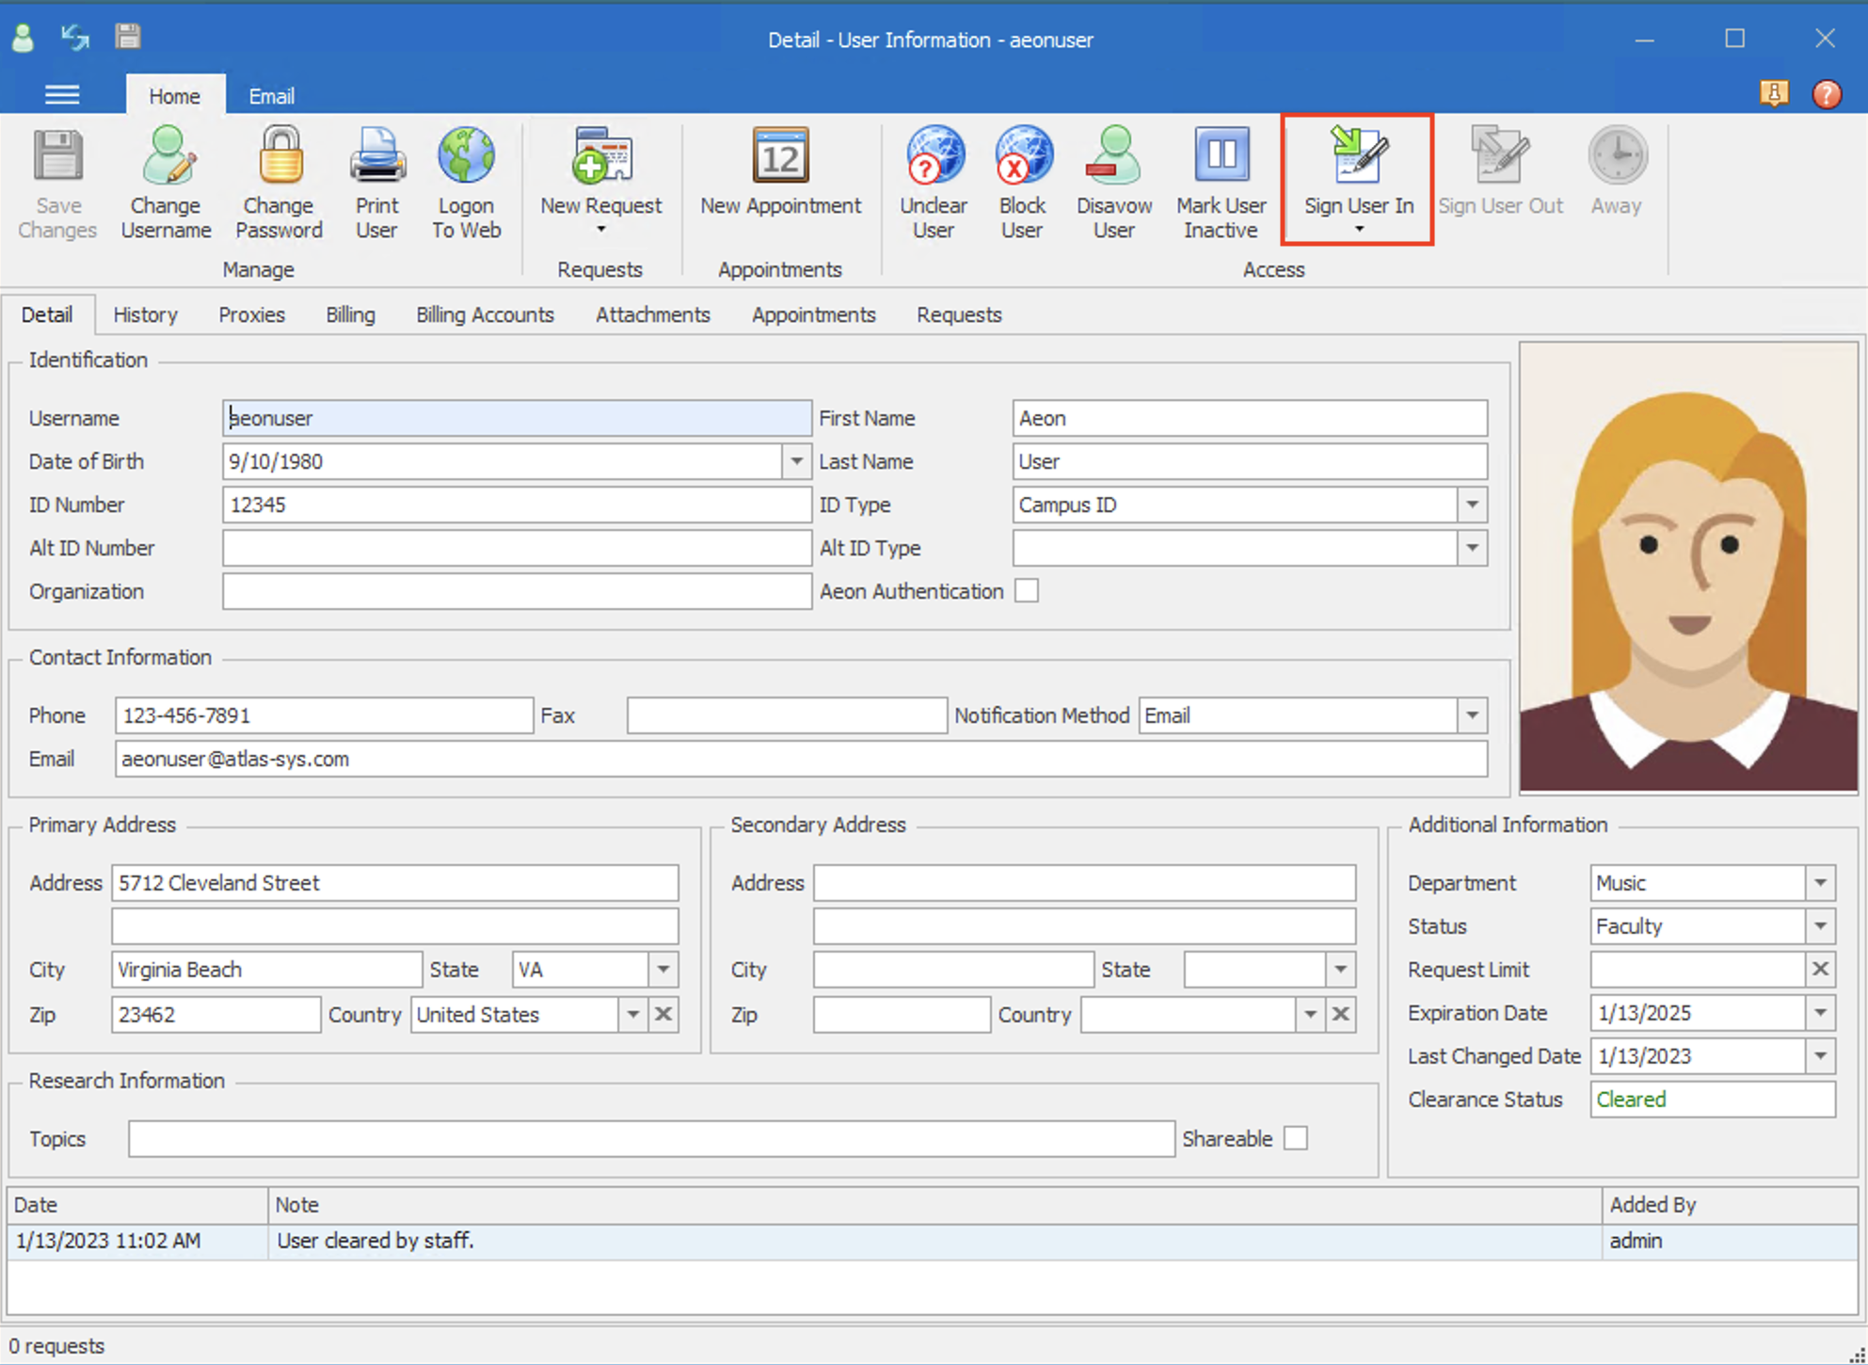Image resolution: width=1868 pixels, height=1365 pixels.
Task: Expand the Department dropdown arrow
Action: (1820, 883)
